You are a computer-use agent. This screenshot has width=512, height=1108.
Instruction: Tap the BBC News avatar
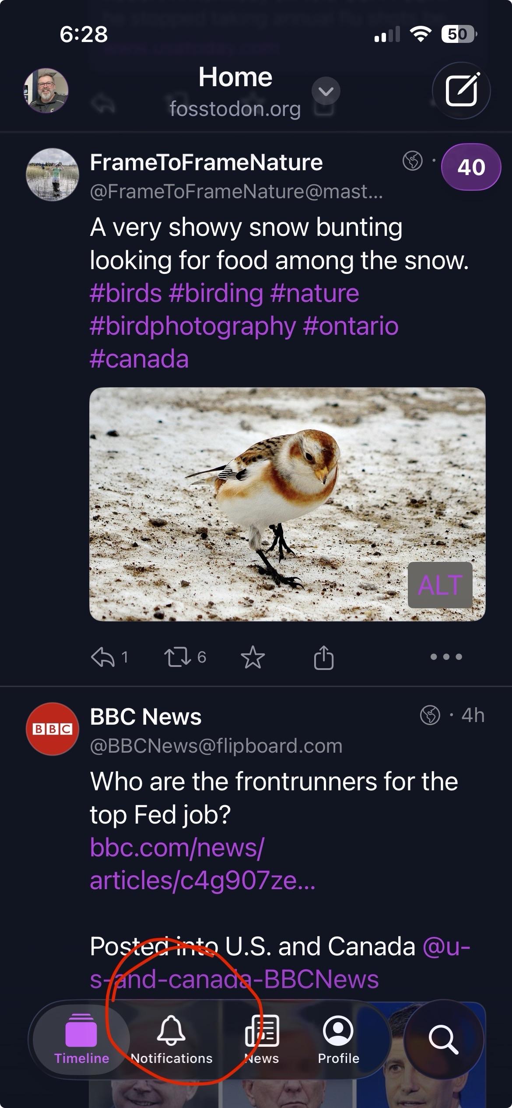click(x=53, y=729)
